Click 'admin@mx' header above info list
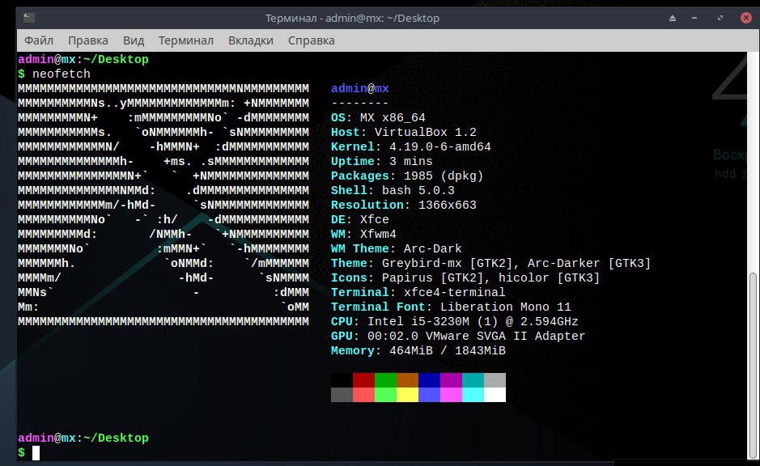Screen dimensions: 760x466 click(x=360, y=89)
